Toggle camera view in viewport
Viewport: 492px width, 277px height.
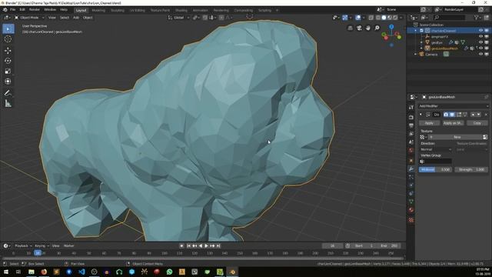(359, 28)
